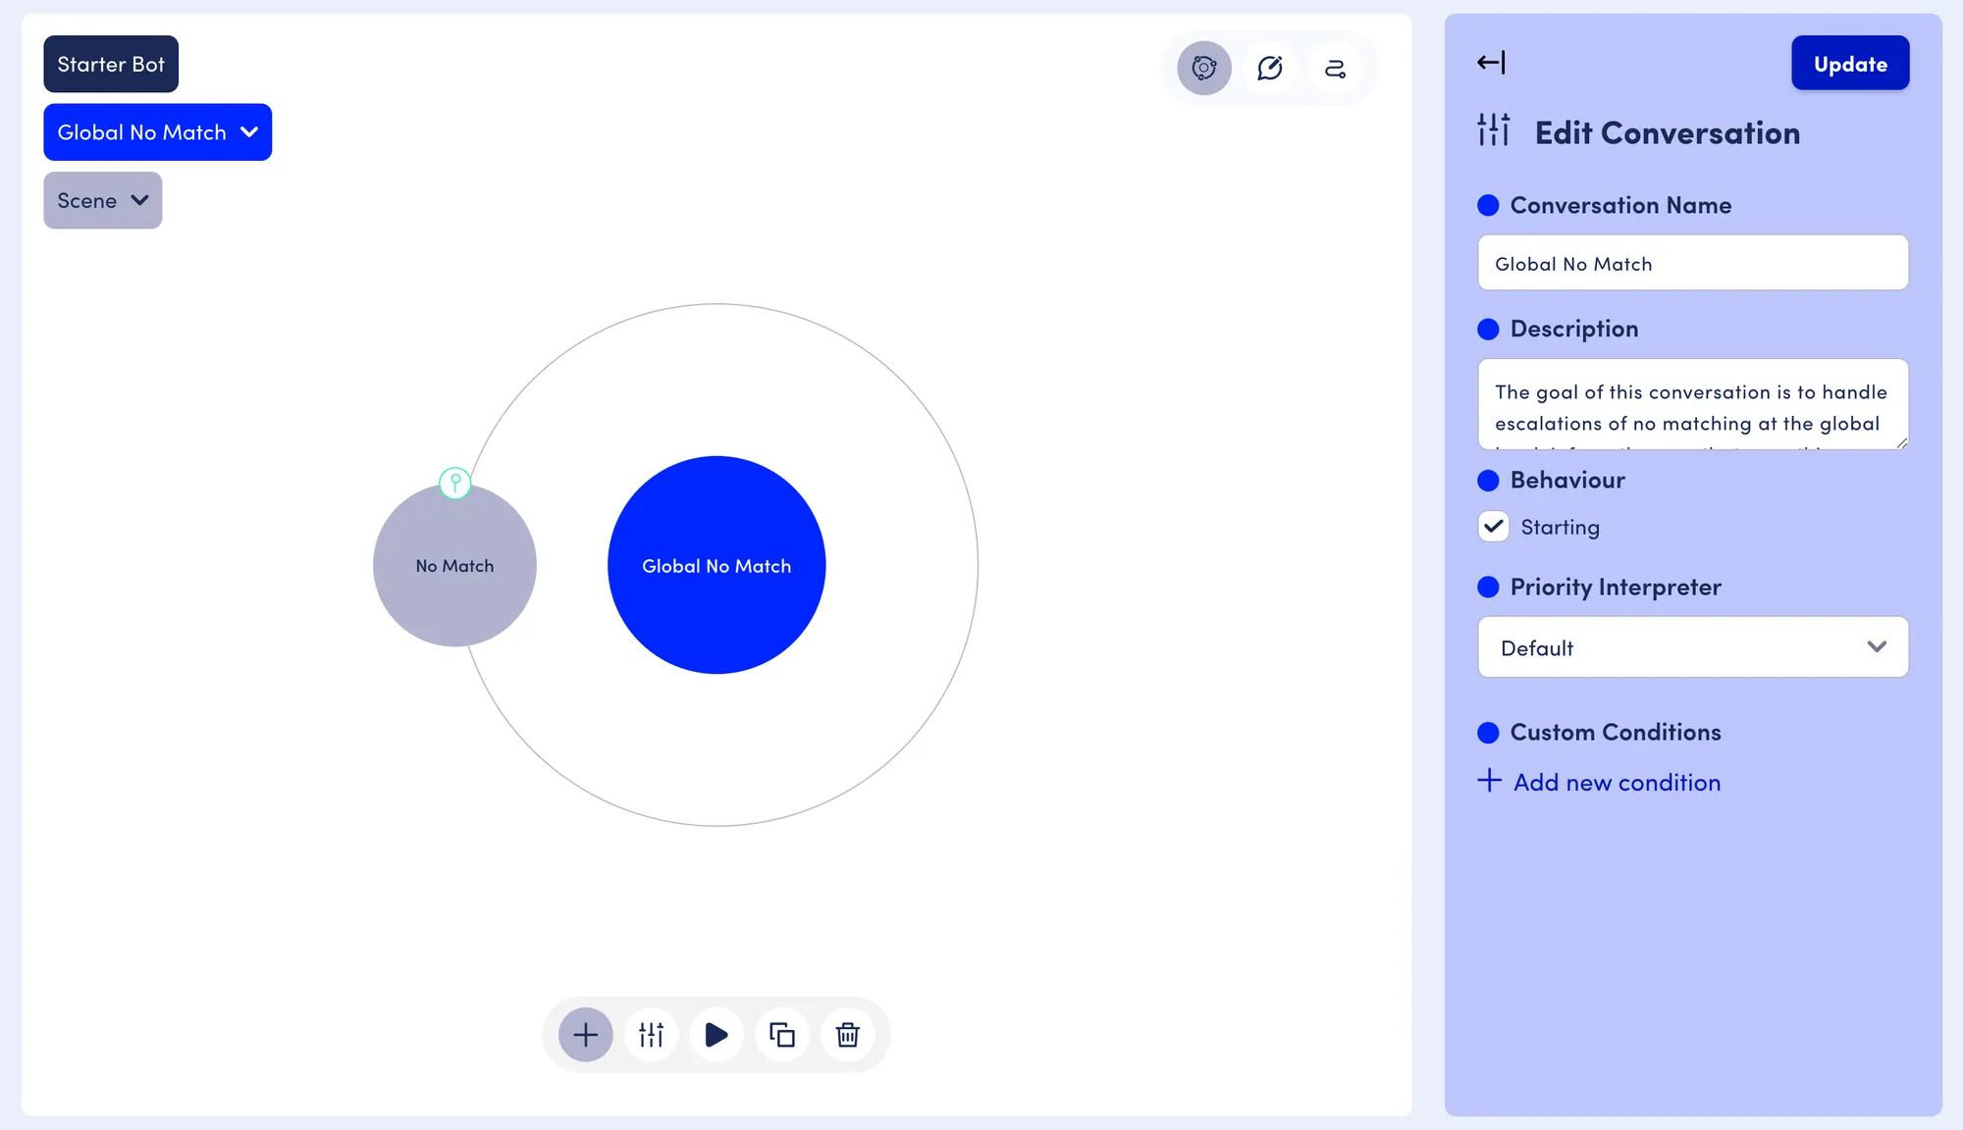Viewport: 1963px width, 1130px height.
Task: Add a new node with plus icon
Action: 586,1034
